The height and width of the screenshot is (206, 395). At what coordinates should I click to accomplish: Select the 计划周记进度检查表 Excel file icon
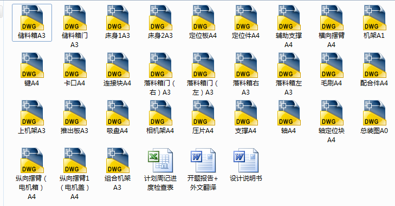(160, 160)
